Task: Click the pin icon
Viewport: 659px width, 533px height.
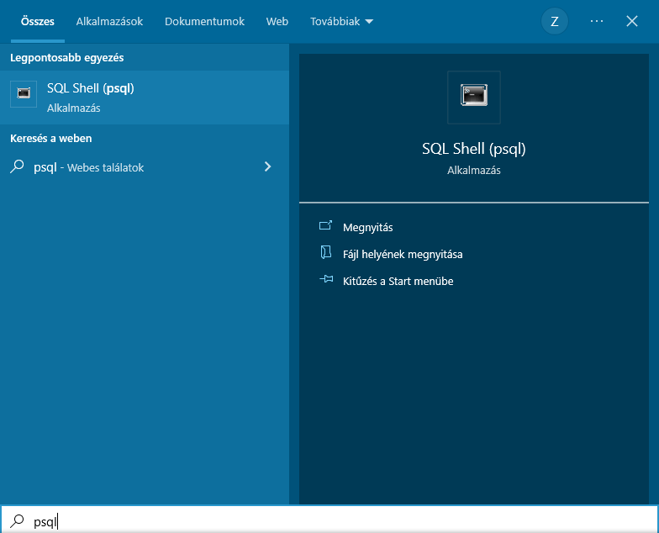Action: click(x=326, y=279)
